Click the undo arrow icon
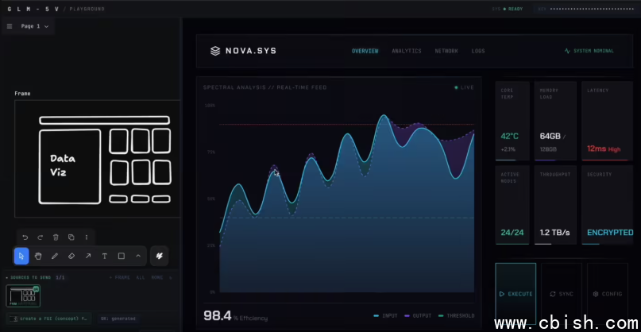Image resolution: width=641 pixels, height=332 pixels. tap(25, 237)
